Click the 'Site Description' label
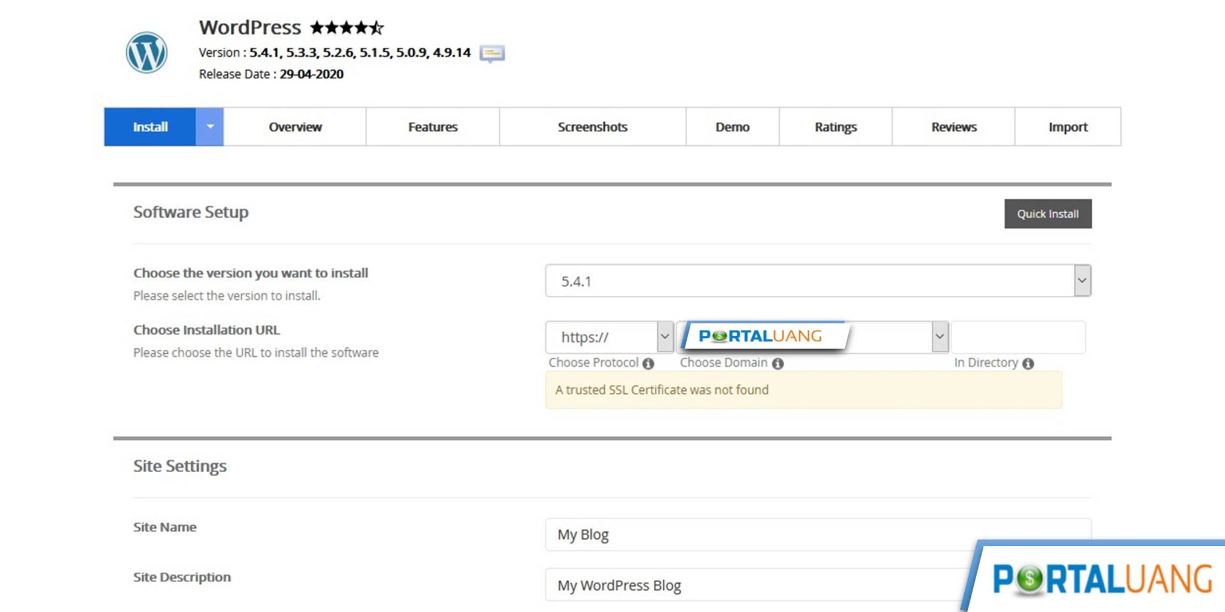Image resolution: width=1225 pixels, height=612 pixels. [182, 577]
